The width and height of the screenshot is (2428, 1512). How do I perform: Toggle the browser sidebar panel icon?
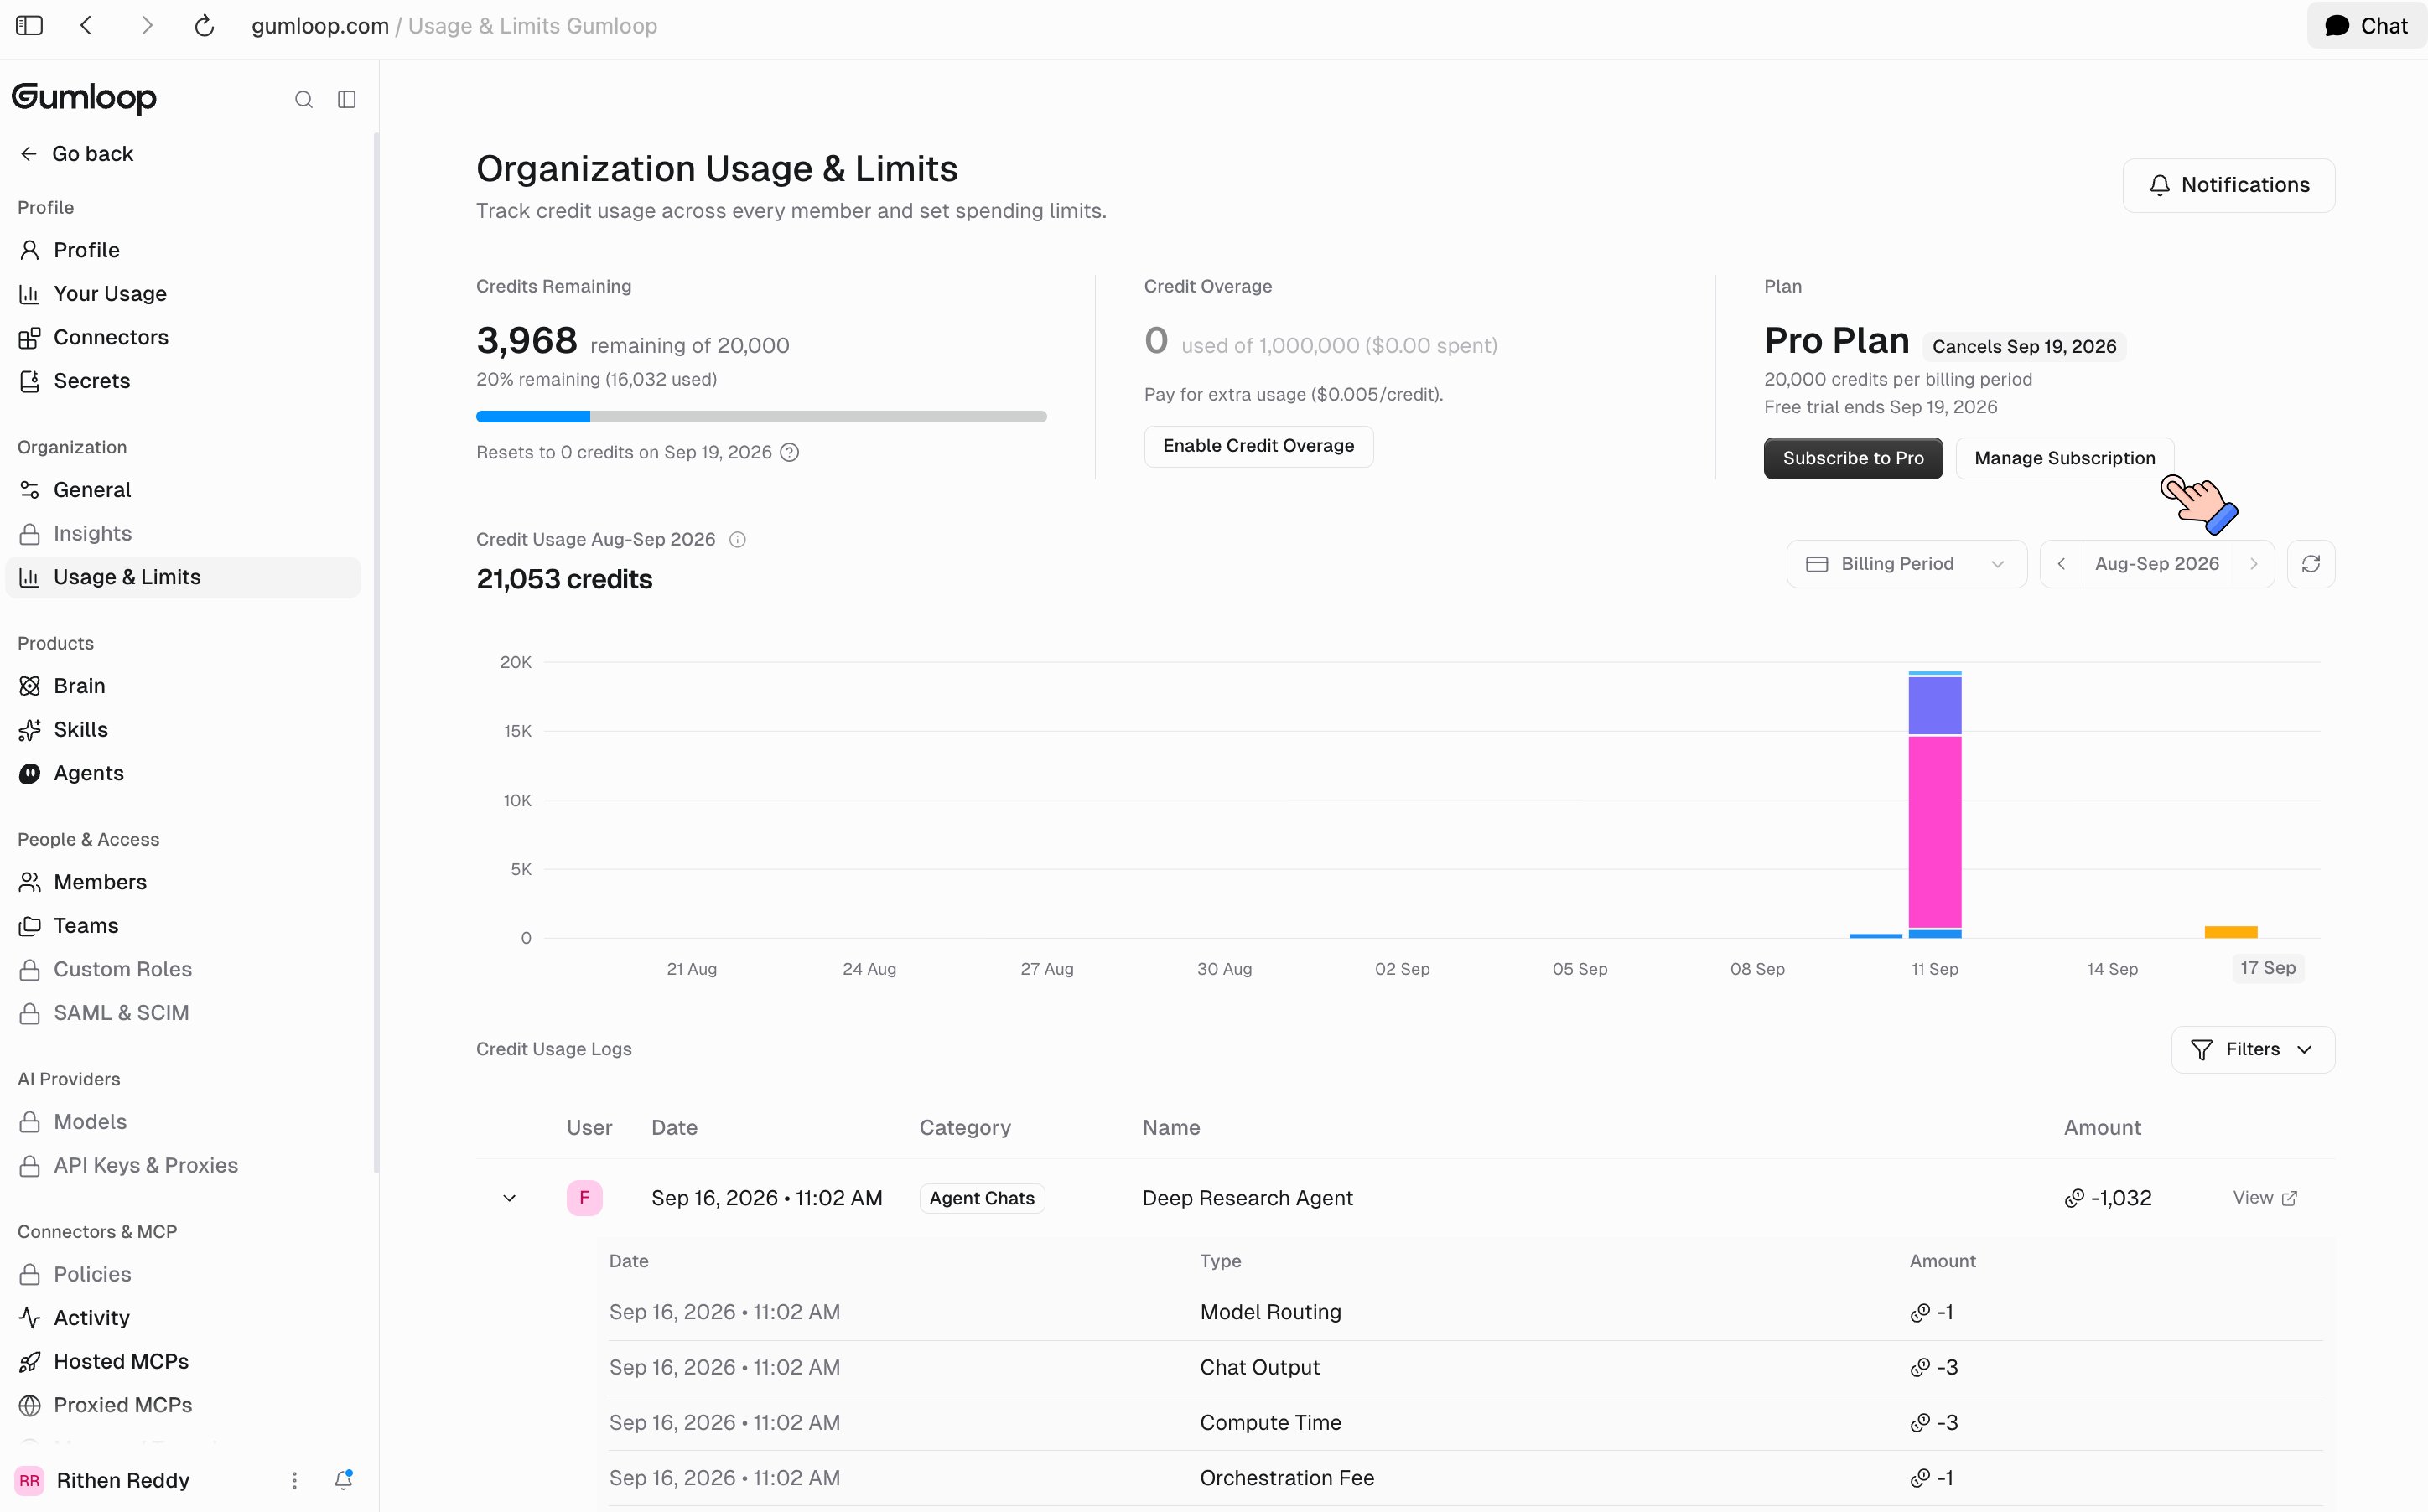(x=29, y=26)
